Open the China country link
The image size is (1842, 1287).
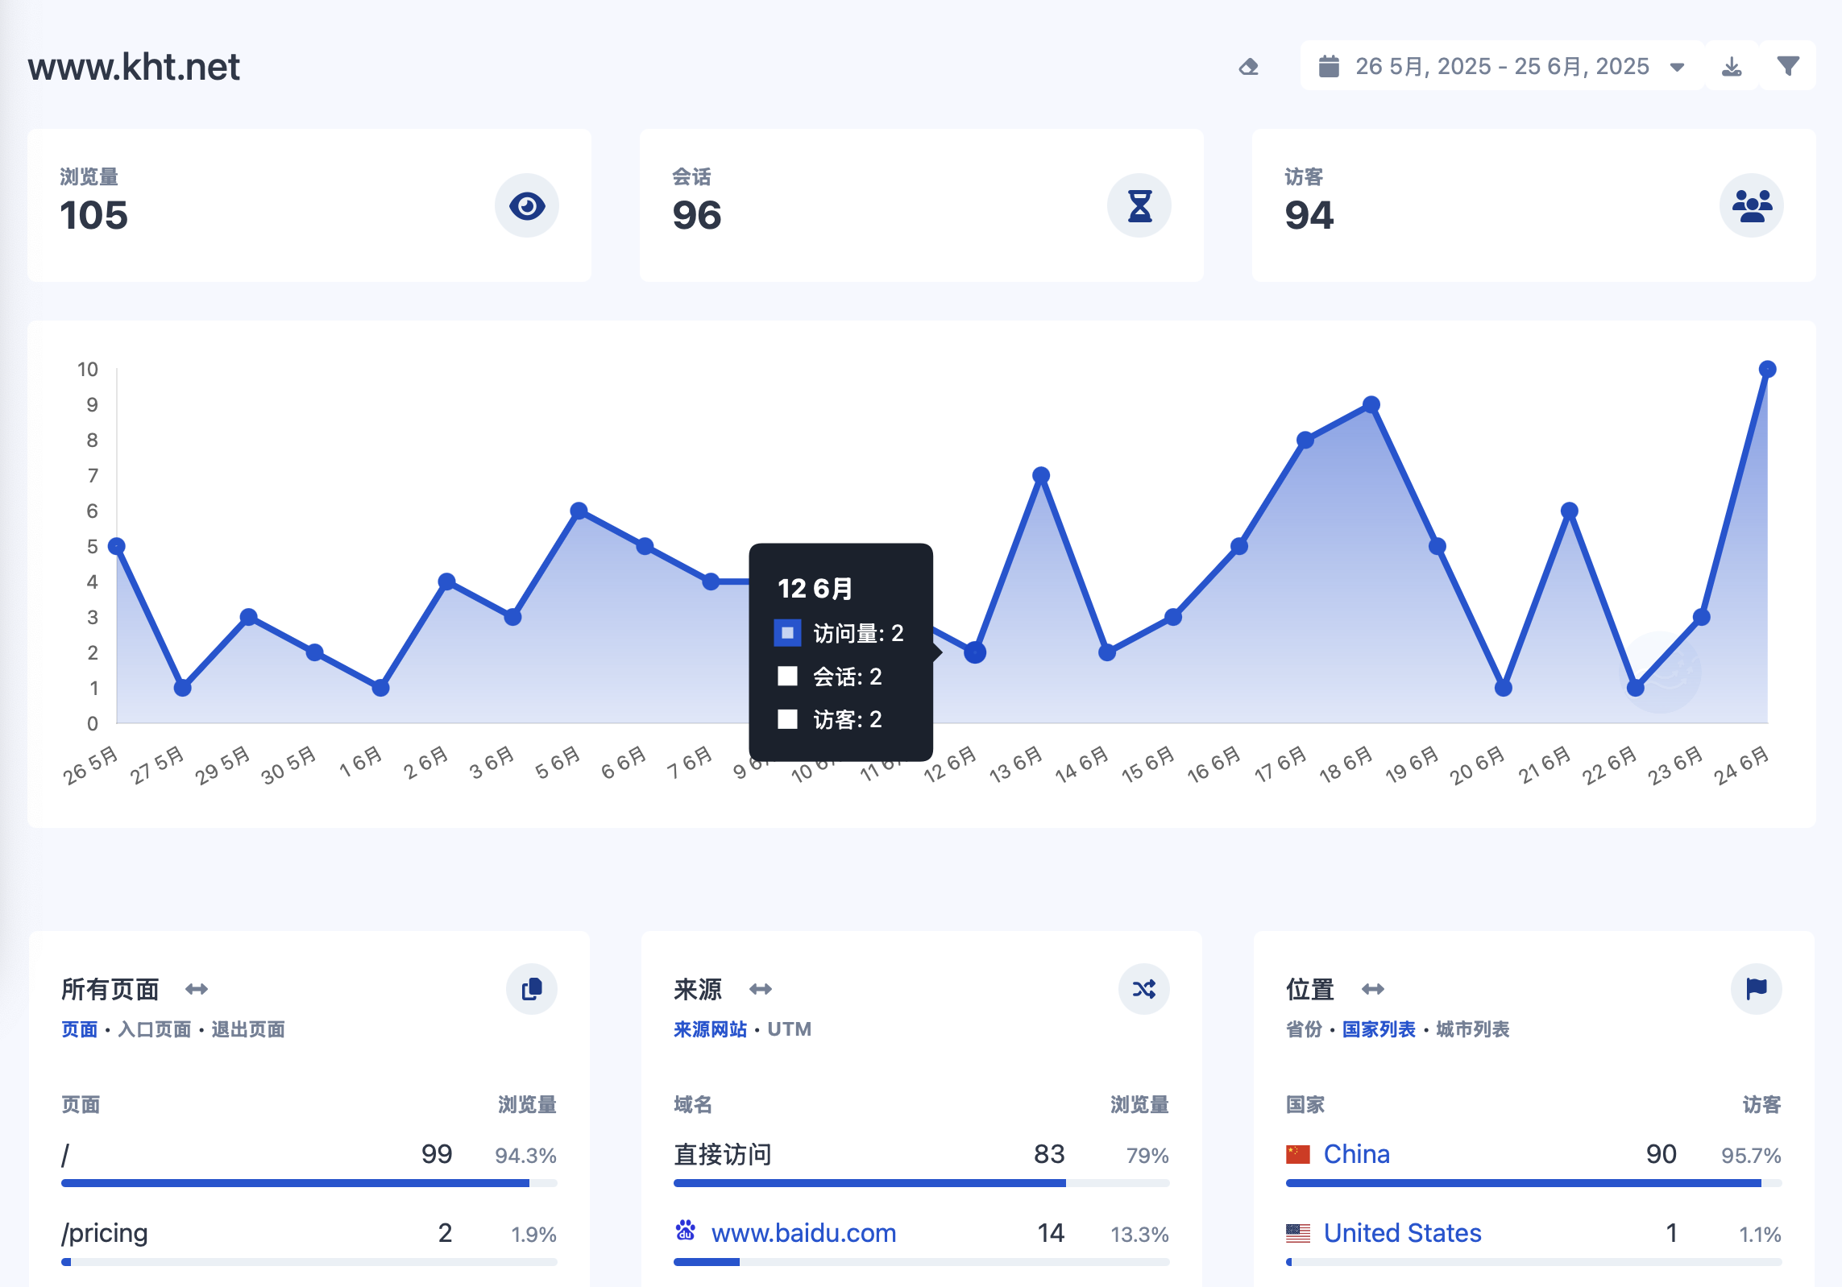pyautogui.click(x=1356, y=1154)
